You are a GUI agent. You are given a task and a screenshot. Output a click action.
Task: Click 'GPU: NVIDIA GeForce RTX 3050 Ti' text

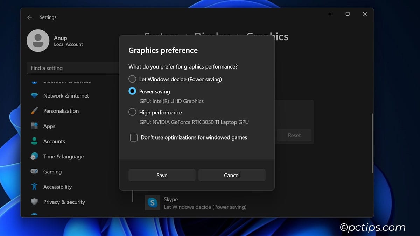point(194,122)
